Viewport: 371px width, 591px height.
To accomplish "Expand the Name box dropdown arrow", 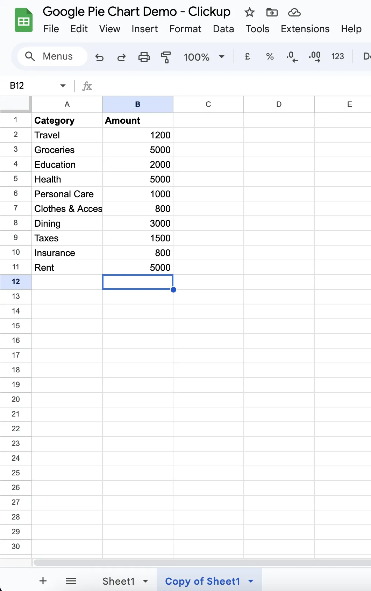I will 63,86.
